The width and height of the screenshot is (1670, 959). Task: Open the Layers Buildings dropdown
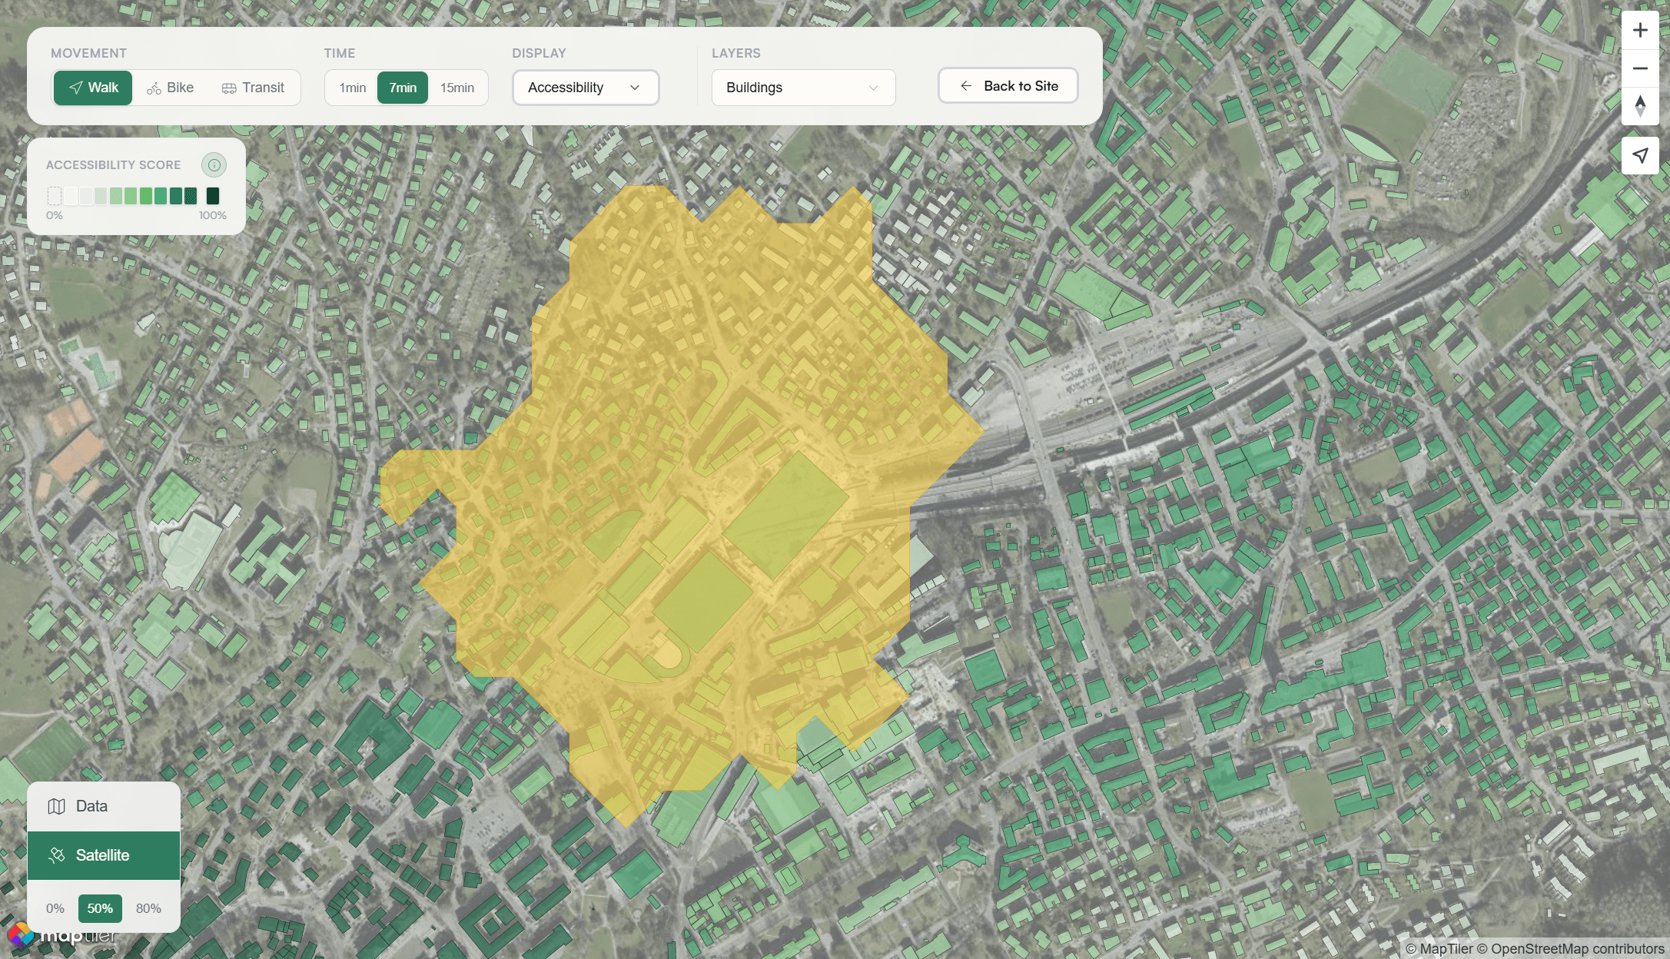[x=802, y=87]
